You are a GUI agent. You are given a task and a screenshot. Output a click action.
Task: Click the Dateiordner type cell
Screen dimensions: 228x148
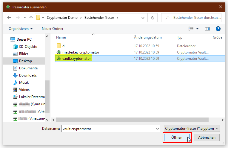click(186, 46)
